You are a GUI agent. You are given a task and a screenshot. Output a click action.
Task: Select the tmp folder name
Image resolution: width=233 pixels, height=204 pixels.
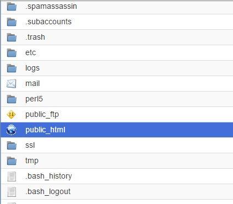(32, 161)
